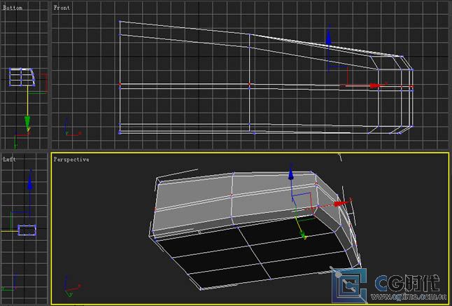
Task: Click the CG logo watermark
Action: pyautogui.click(x=350, y=284)
